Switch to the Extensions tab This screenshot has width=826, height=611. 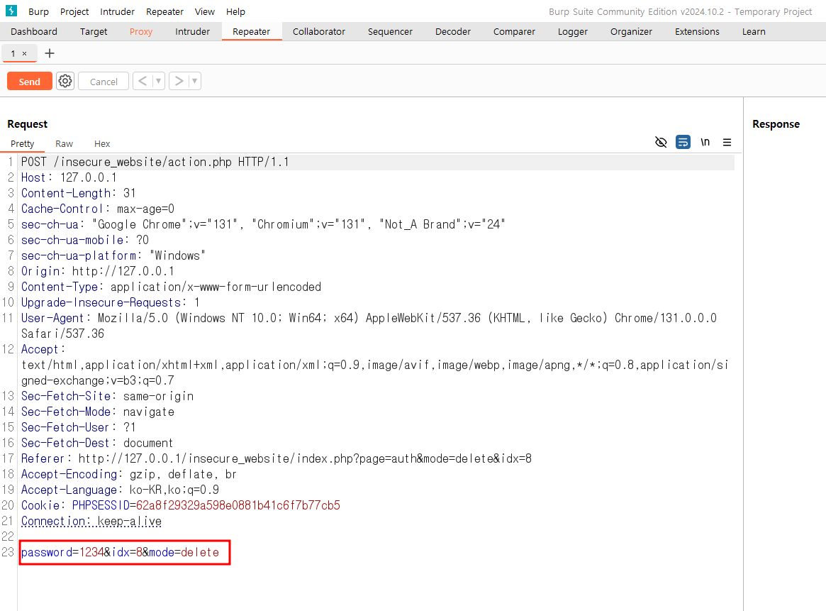tap(696, 32)
